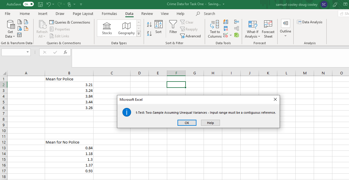Viewport: 349px width, 180px height.
Task: Select the Flash Fill icon
Action: click(225, 22)
